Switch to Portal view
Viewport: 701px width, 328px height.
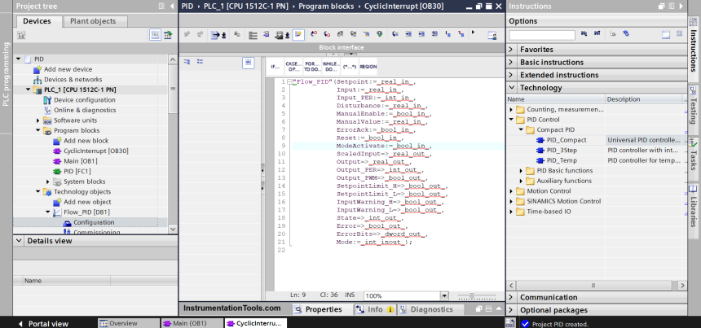pyautogui.click(x=43, y=323)
